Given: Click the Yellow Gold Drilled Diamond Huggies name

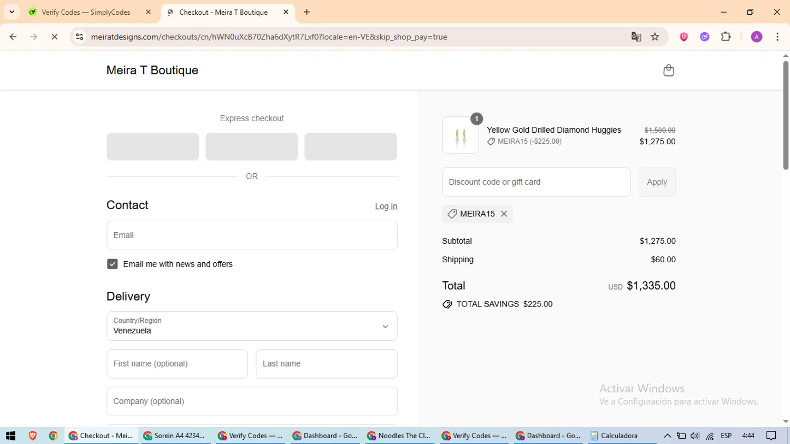Looking at the screenshot, I should click(554, 130).
